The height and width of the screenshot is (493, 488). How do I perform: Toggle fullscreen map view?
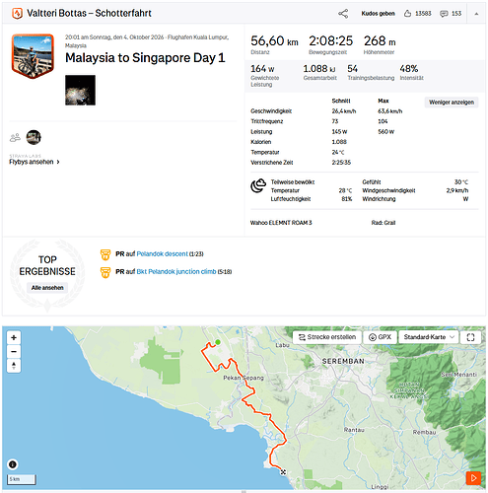pyautogui.click(x=470, y=337)
